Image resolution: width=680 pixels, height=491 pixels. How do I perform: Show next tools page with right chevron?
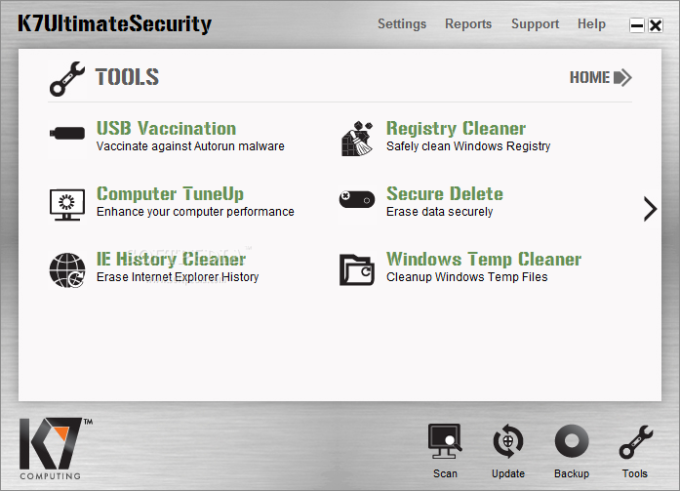click(x=650, y=209)
